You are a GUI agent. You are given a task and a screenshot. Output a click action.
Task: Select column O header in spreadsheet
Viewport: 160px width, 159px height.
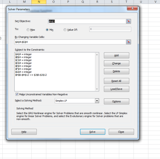point(53,2)
